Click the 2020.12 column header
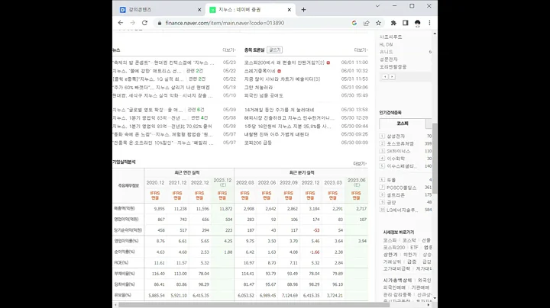550x308 pixels. [155, 183]
